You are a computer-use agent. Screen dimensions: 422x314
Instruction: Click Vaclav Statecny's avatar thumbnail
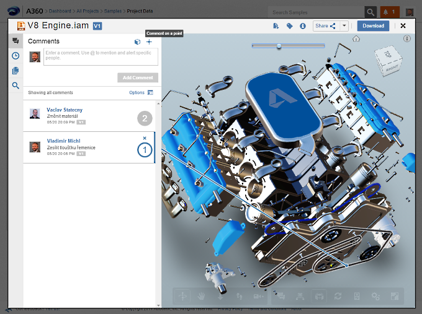click(x=35, y=113)
